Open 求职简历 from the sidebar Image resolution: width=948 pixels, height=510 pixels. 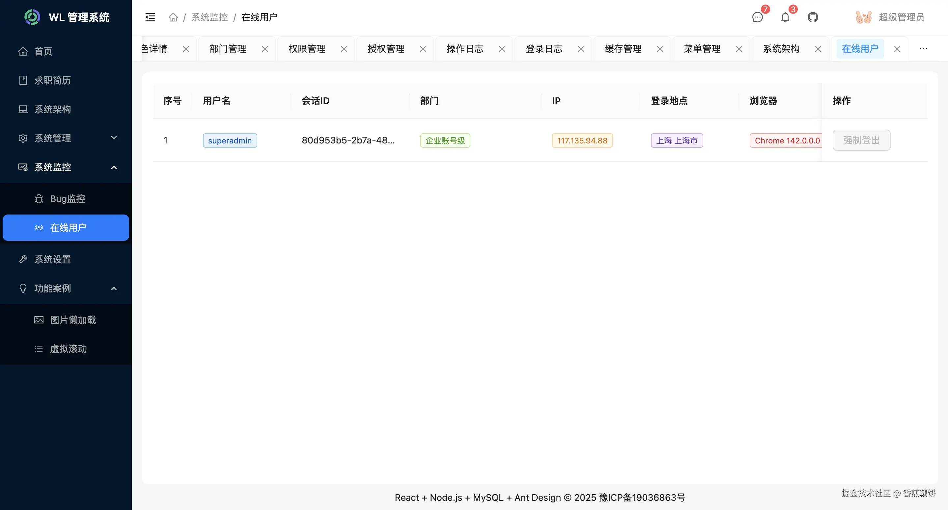(x=52, y=80)
